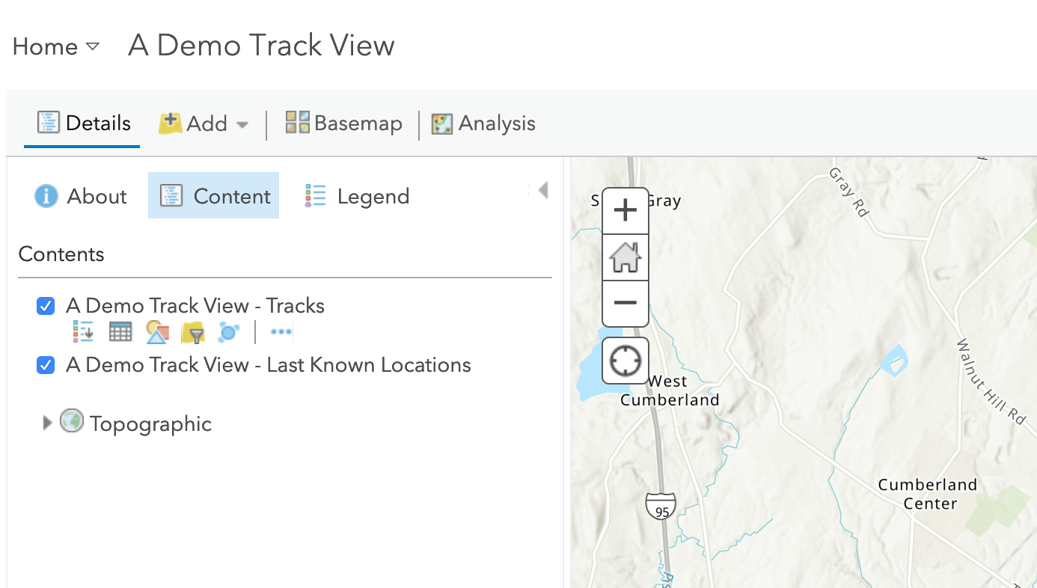Click the Find My Location map icon
The height and width of the screenshot is (588, 1037).
[x=625, y=360]
